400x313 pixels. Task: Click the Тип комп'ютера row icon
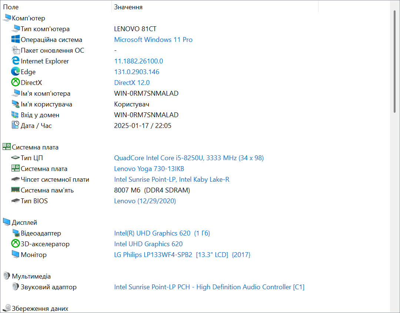point(16,29)
